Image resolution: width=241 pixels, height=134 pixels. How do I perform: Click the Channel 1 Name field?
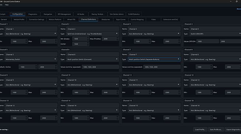point(31,29)
